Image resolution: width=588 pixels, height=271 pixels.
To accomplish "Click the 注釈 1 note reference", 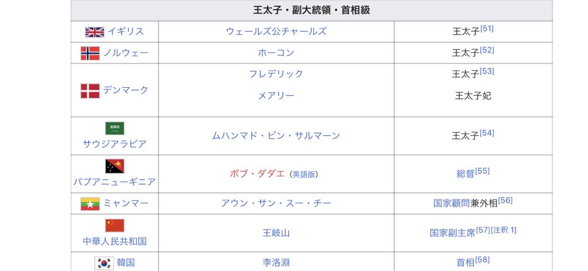I will 504,230.
